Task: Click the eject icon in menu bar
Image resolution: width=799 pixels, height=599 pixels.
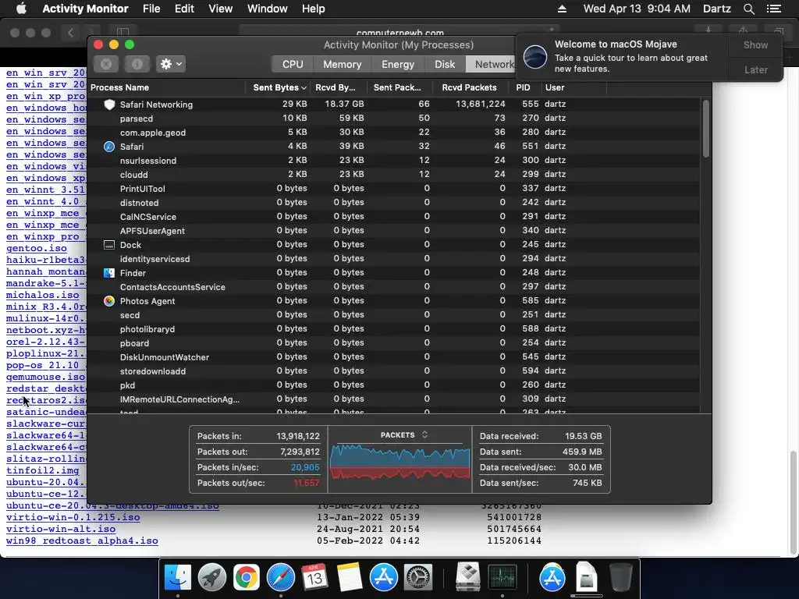Action: [562, 9]
